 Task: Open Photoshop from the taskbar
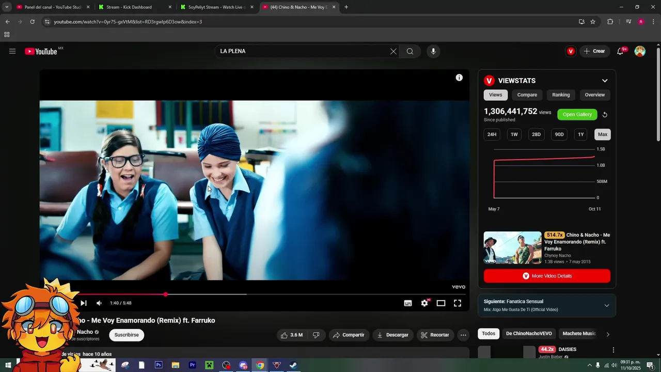[159, 365]
